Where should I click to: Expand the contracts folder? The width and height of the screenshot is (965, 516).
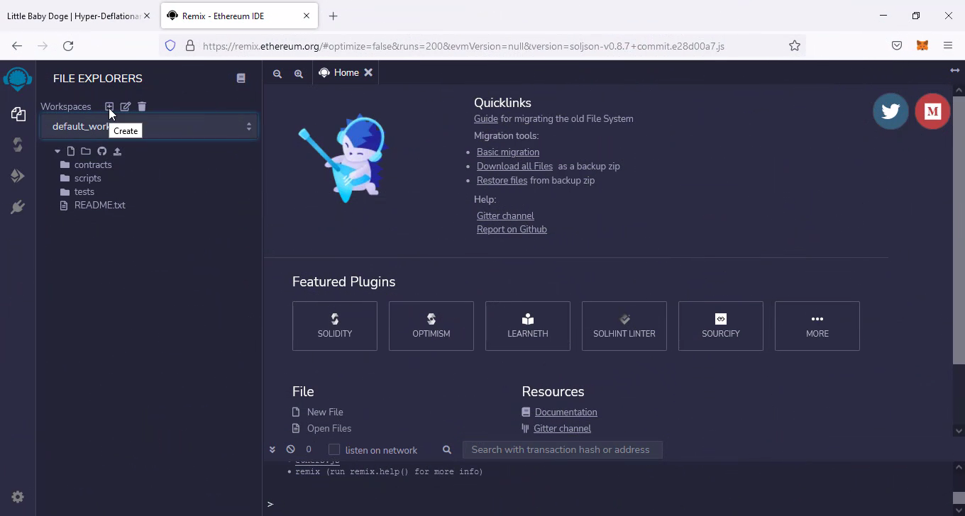pos(92,164)
